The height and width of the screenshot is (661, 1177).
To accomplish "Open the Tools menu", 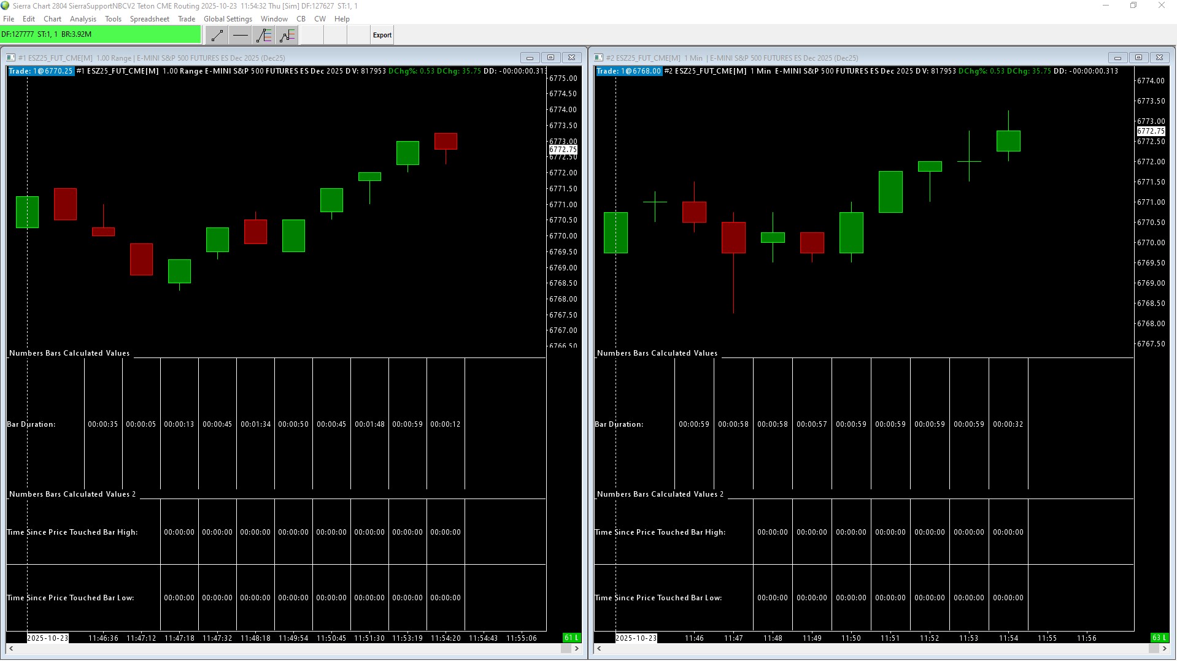I will coord(113,19).
